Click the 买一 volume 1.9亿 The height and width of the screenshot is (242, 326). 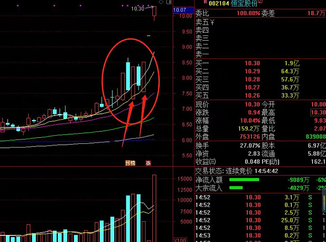292,63
